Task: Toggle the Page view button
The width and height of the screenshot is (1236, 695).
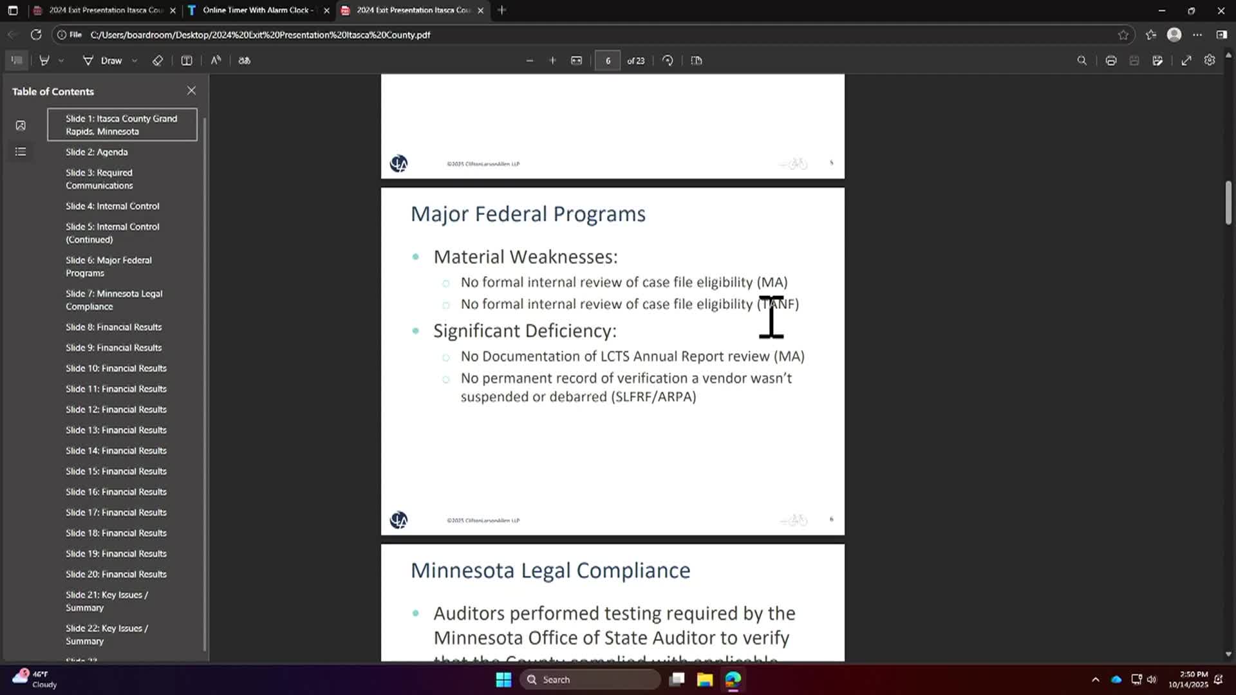Action: coord(697,60)
